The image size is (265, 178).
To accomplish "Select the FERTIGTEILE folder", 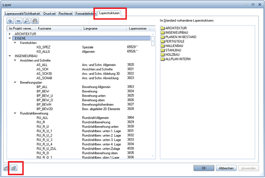I will click(x=173, y=41).
